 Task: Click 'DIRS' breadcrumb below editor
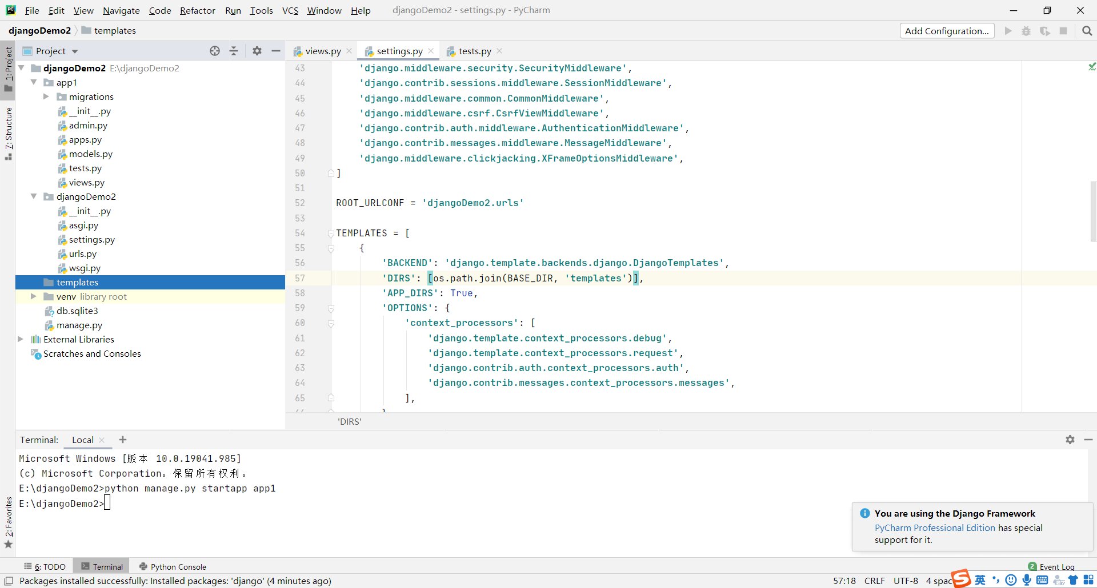click(349, 421)
